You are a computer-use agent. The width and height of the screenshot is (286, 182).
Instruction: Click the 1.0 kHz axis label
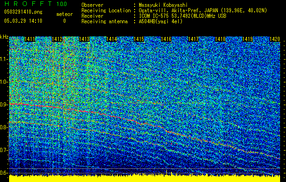pos(4,82)
